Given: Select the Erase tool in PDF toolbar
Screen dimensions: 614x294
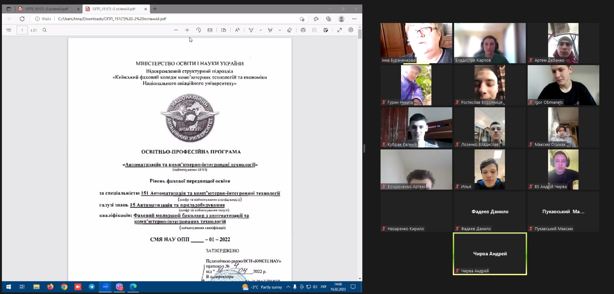Looking at the screenshot, I should [x=289, y=30].
